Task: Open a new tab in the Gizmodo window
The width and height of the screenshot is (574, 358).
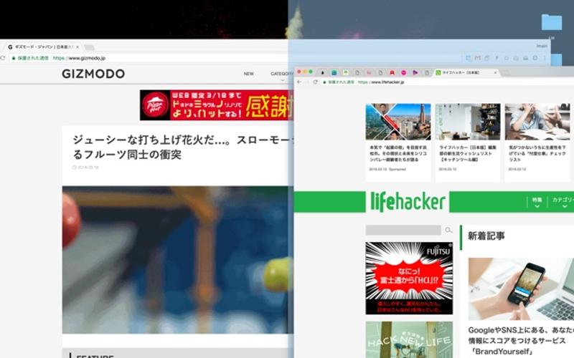Action: coord(89,47)
